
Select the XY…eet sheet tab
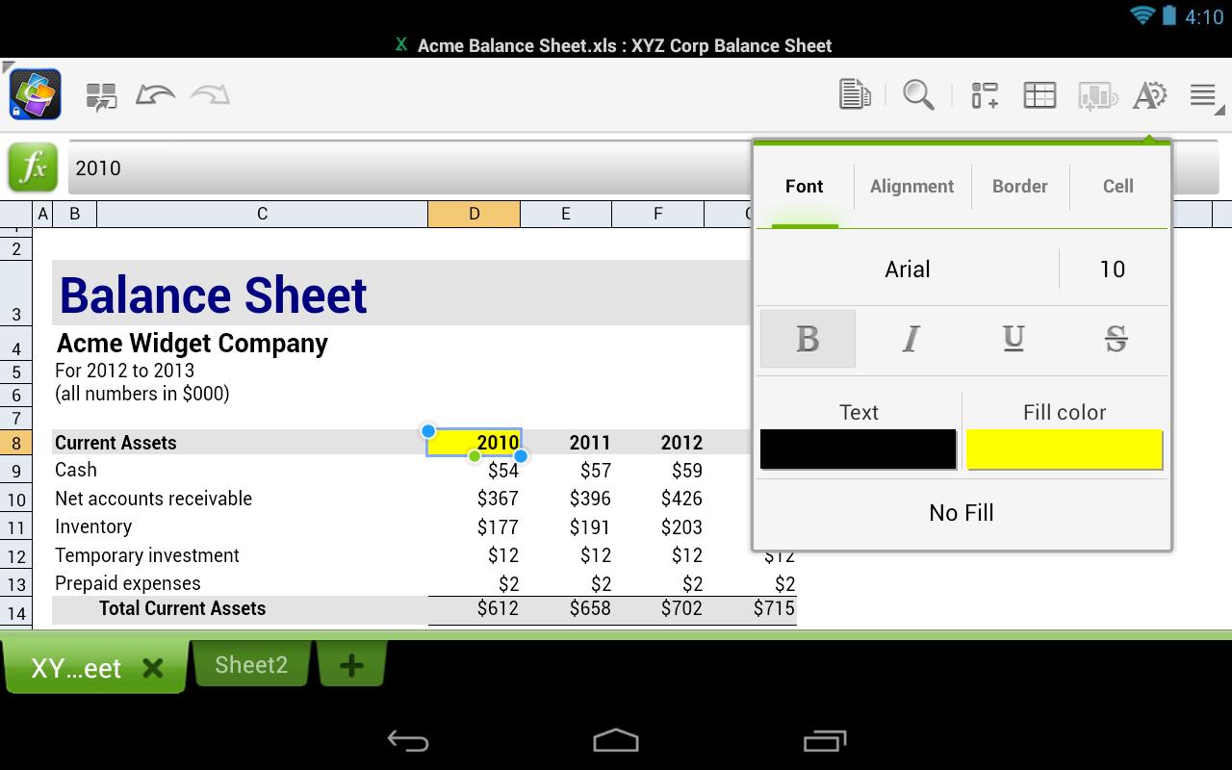point(76,668)
